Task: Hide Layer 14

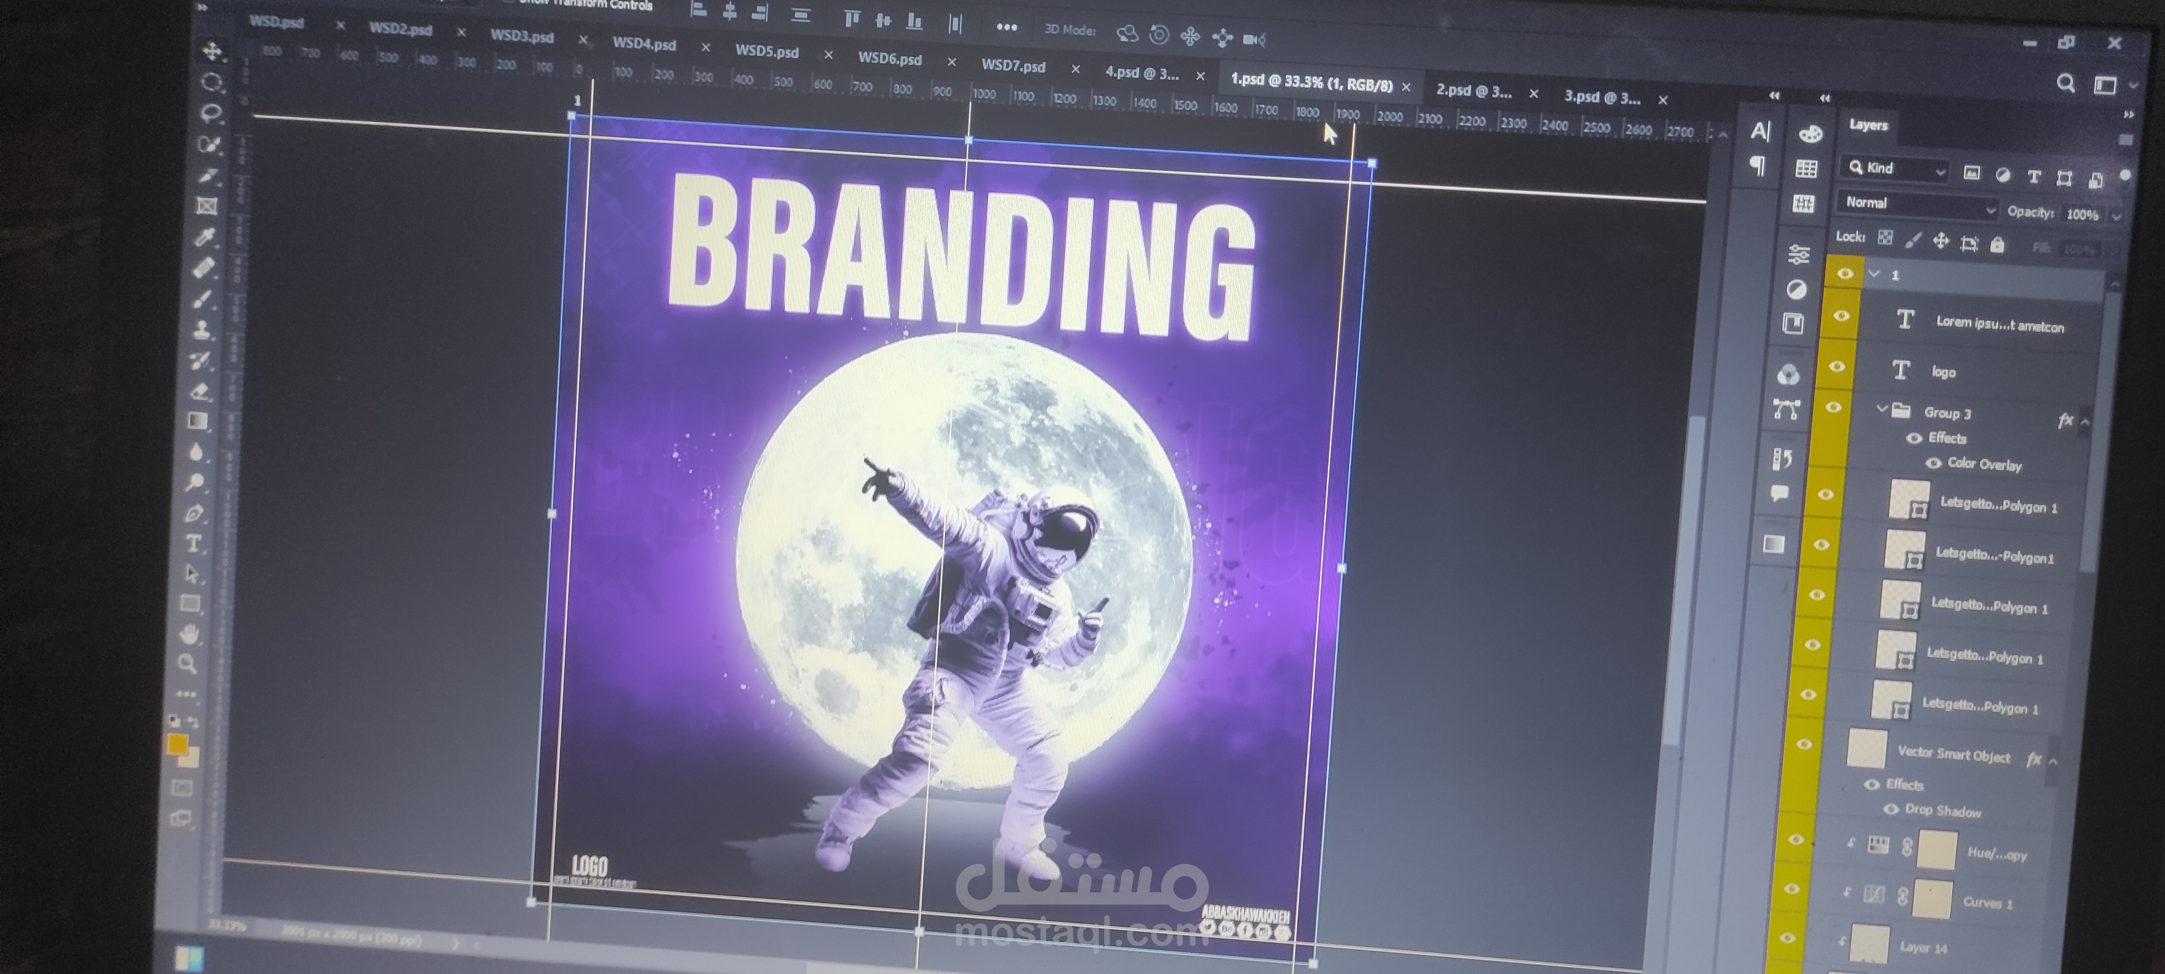Action: 1787,938
